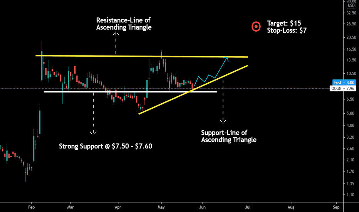Select 'Resistance-Line of Ascending Triangle' label
Screen dimensions: 359x212
(x=124, y=24)
